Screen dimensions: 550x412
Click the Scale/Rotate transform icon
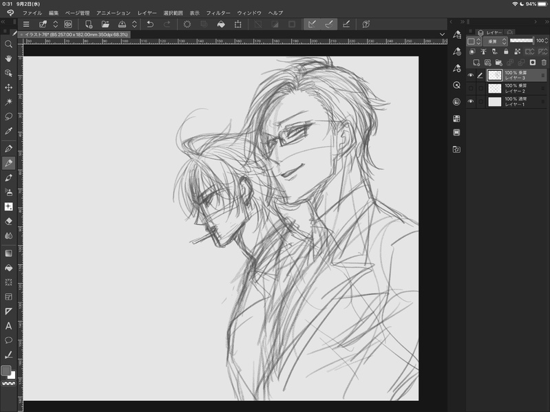237,24
